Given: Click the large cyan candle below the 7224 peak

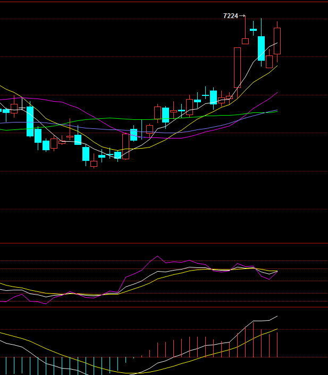Looking at the screenshot, I should pyautogui.click(x=261, y=48).
